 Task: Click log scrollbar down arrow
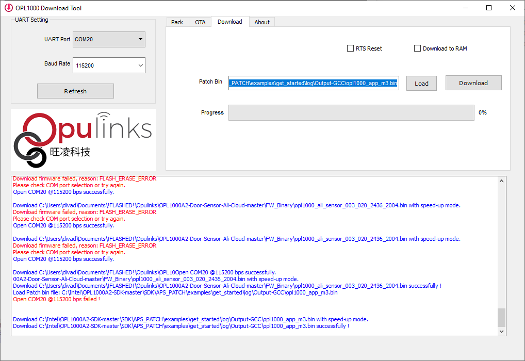tap(501, 332)
